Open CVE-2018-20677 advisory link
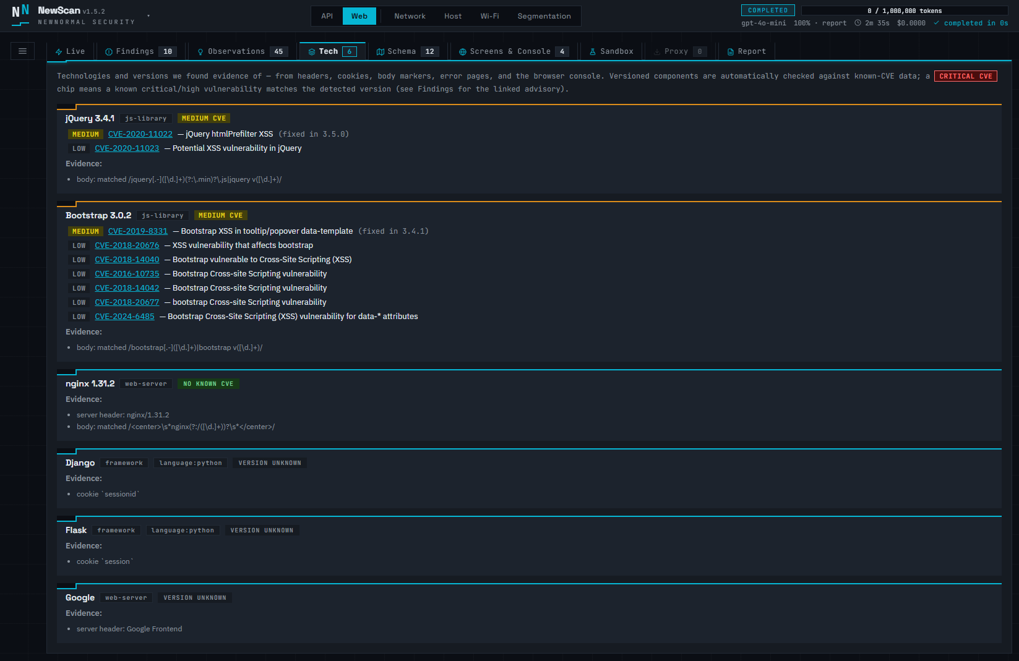 127,302
